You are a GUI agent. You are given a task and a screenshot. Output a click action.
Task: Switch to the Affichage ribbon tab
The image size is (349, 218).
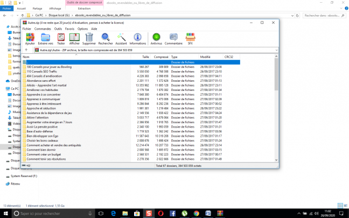click(55, 9)
